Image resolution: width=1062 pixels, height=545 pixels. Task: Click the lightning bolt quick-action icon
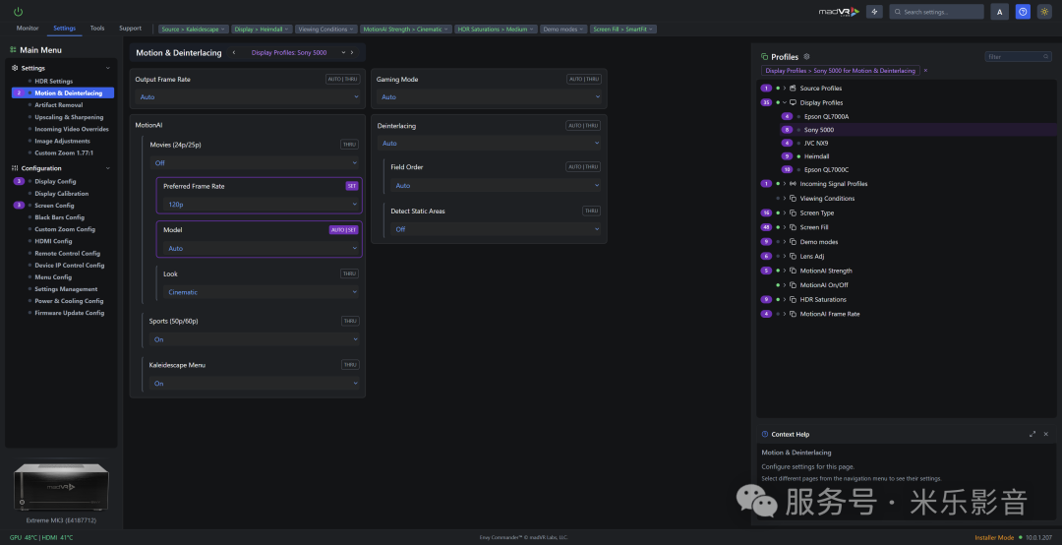875,12
